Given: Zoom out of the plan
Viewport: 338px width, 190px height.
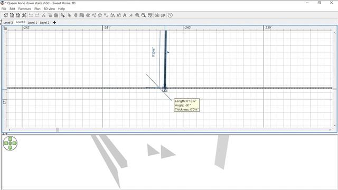Looking at the screenshot, I should click(143, 15).
